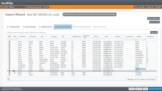This screenshot has height=91, width=162.
Task: Click Save & Continue
Action: 155,89
